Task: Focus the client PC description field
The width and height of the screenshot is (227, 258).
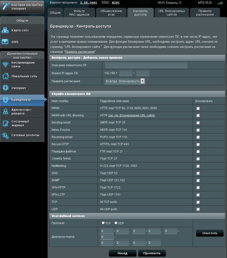Action: [x=146, y=65]
